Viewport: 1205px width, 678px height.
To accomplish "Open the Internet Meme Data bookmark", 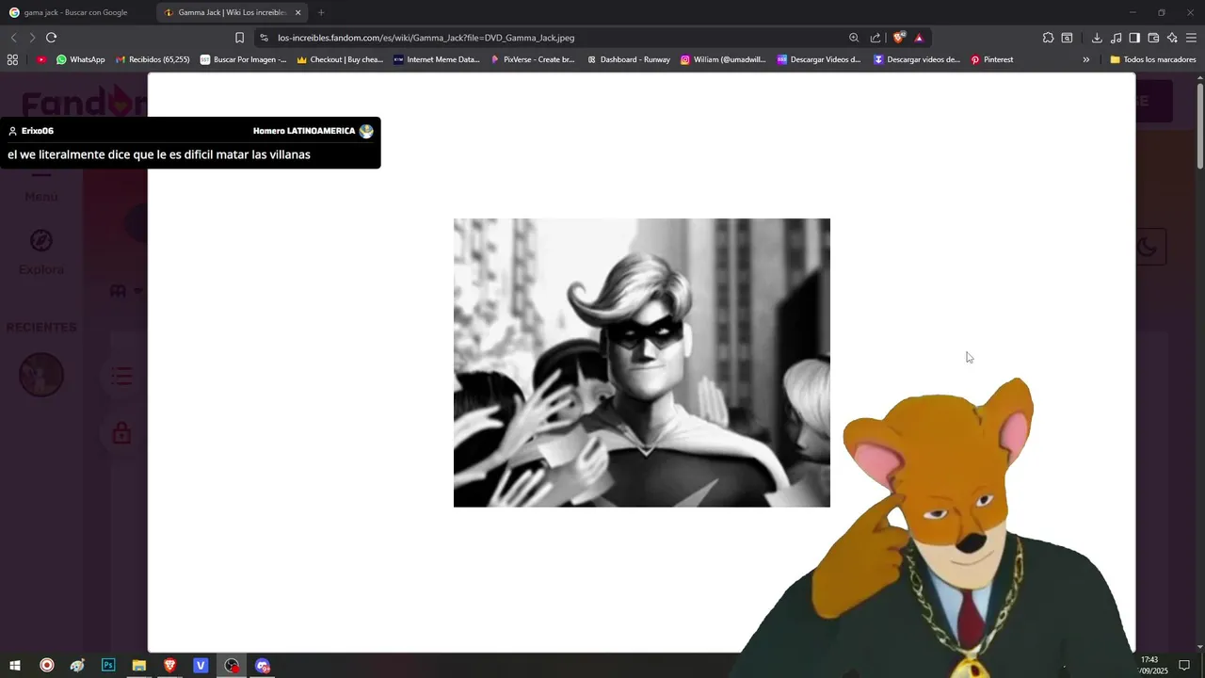I will [x=437, y=59].
